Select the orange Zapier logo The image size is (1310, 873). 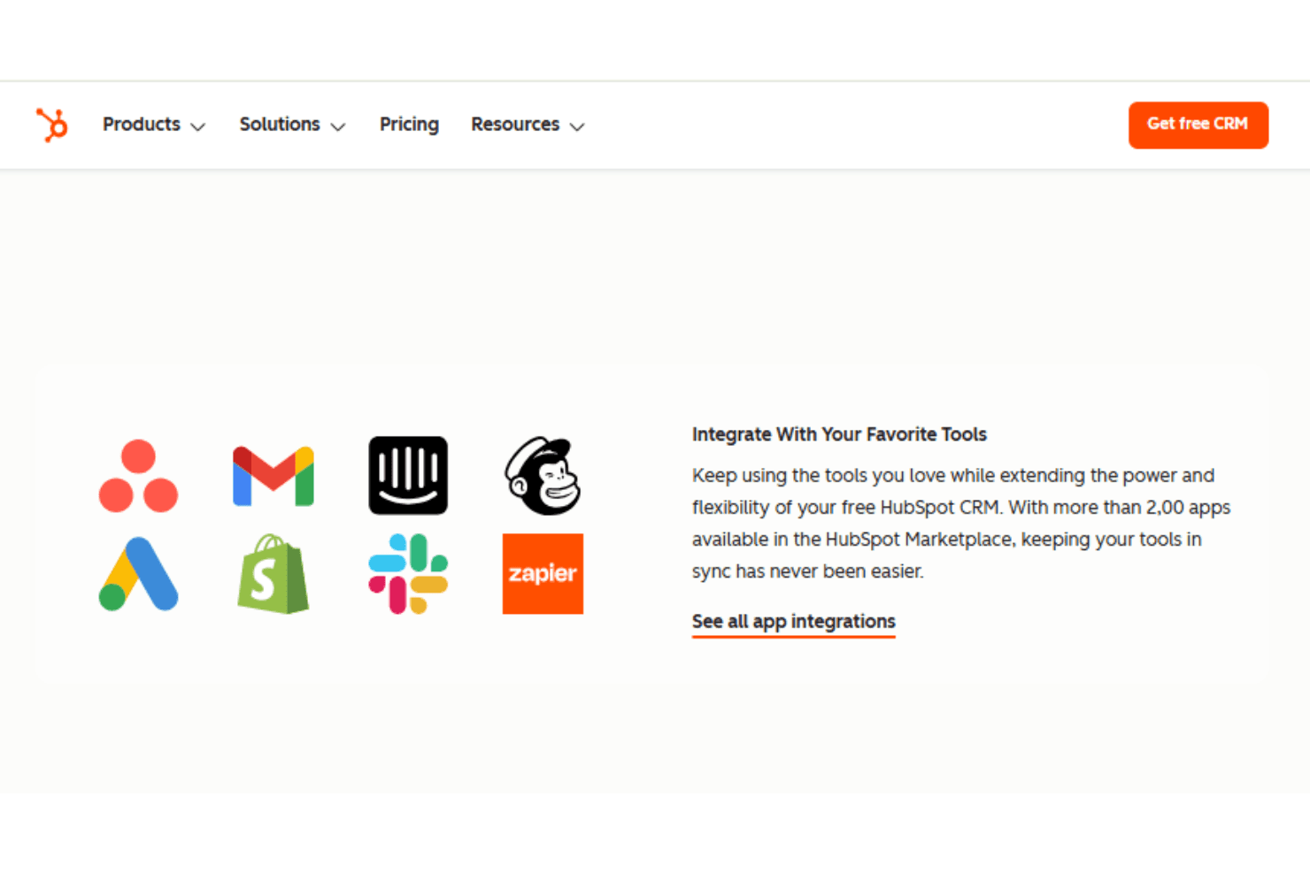pyautogui.click(x=543, y=574)
